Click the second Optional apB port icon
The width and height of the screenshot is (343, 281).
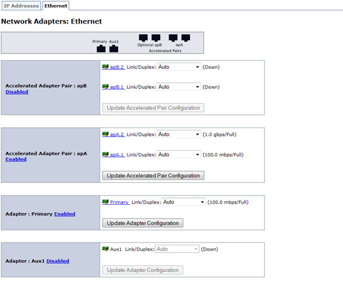point(156,38)
